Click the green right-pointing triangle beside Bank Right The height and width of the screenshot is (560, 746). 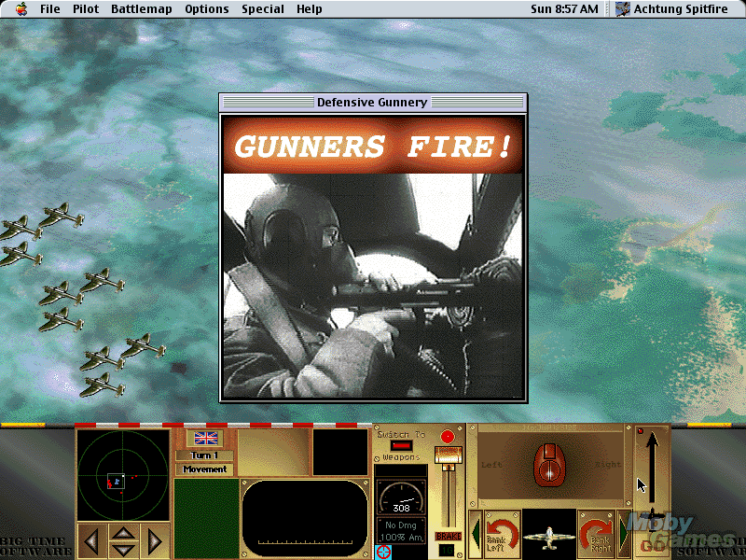(623, 534)
